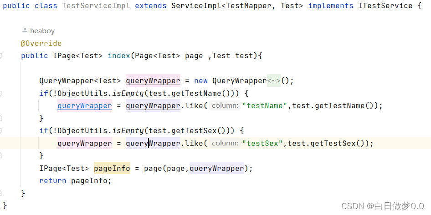Click pageInfo in the return statement
The height and width of the screenshot is (215, 431).
(x=89, y=181)
